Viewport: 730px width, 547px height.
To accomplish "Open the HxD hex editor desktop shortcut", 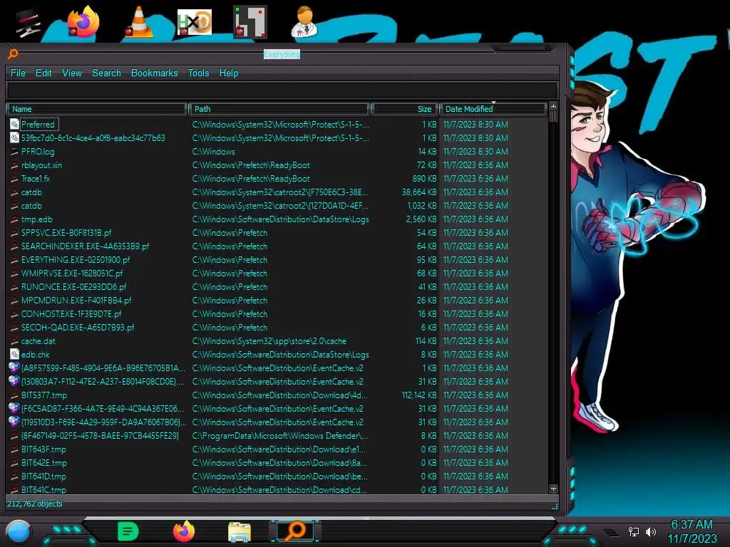I will (195, 21).
